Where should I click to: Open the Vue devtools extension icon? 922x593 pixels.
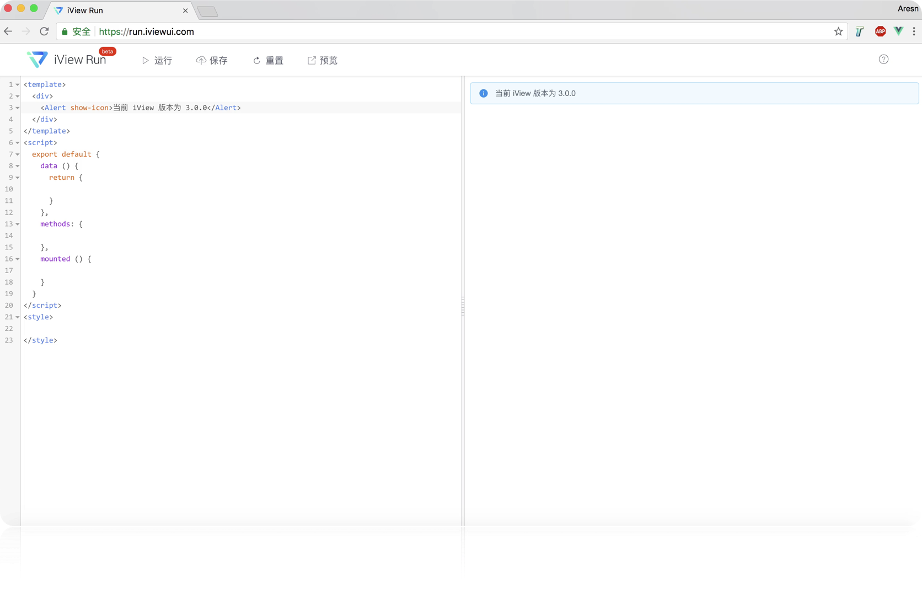click(x=898, y=31)
